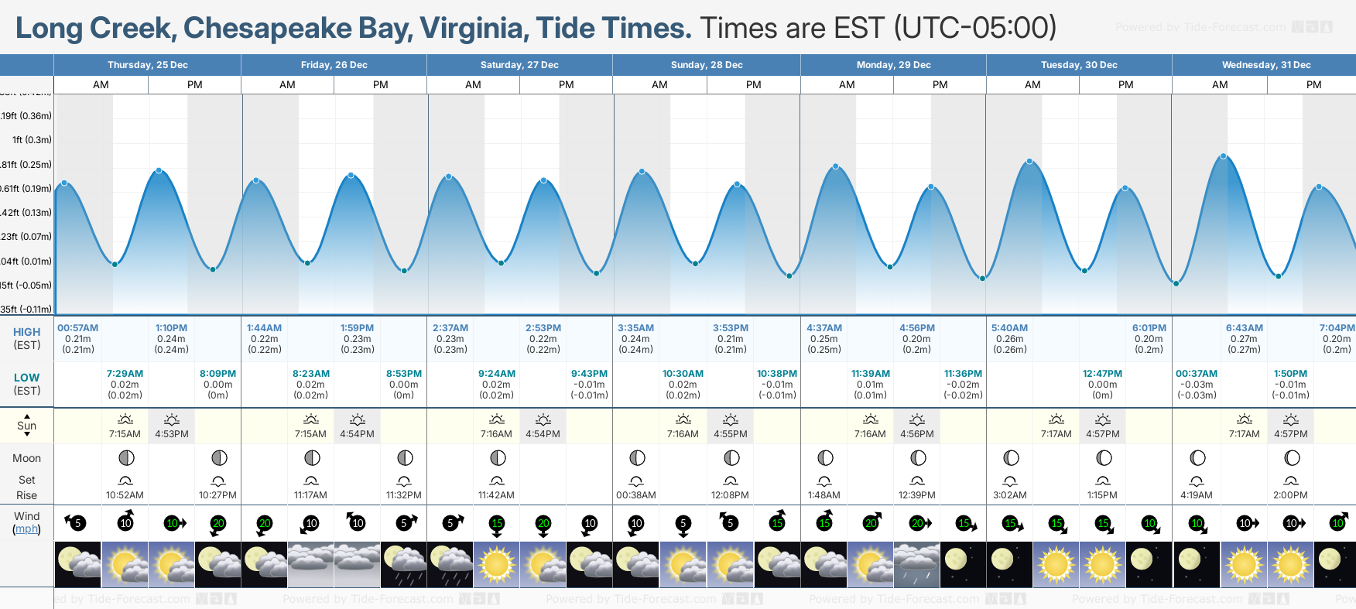Image resolution: width=1356 pixels, height=609 pixels.
Task: Click the up arrow above the Sun label
Action: 27,416
